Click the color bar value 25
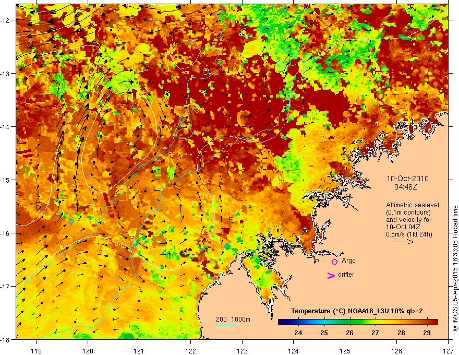Viewport: 459px width, 355px height. coord(324,333)
